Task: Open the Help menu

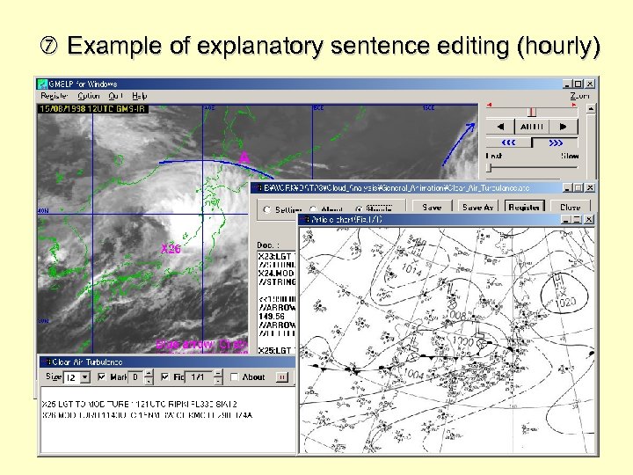Action: point(139,96)
